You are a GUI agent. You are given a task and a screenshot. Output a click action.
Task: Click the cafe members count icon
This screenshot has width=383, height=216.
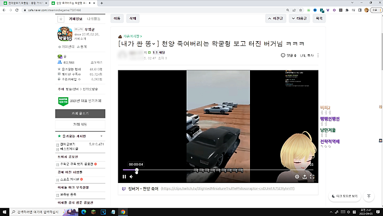[59, 62]
